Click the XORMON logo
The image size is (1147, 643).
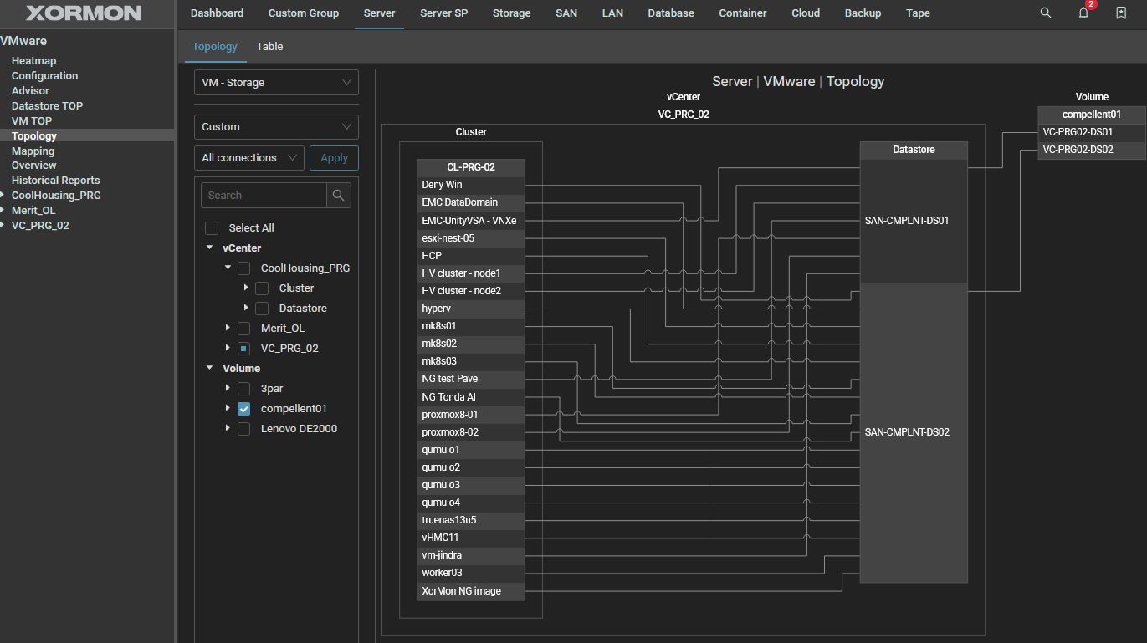tap(84, 13)
